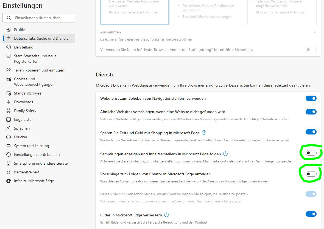
Task: Open Einstellungen zurücksetzen page
Action: tap(39, 154)
